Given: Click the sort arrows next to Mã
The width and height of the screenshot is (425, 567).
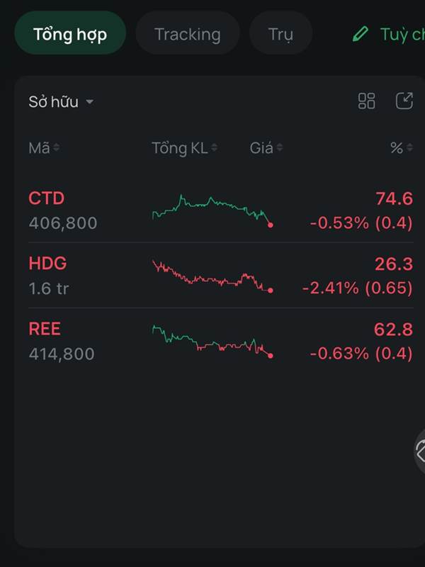Looking at the screenshot, I should pyautogui.click(x=57, y=148).
